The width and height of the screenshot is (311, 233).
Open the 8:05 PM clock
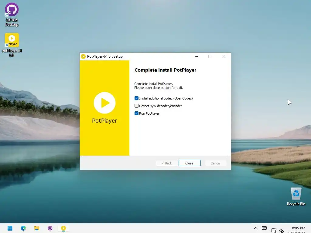[298, 228]
